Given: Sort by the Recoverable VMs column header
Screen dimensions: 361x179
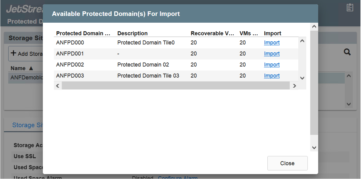Looking at the screenshot, I should (x=213, y=33).
